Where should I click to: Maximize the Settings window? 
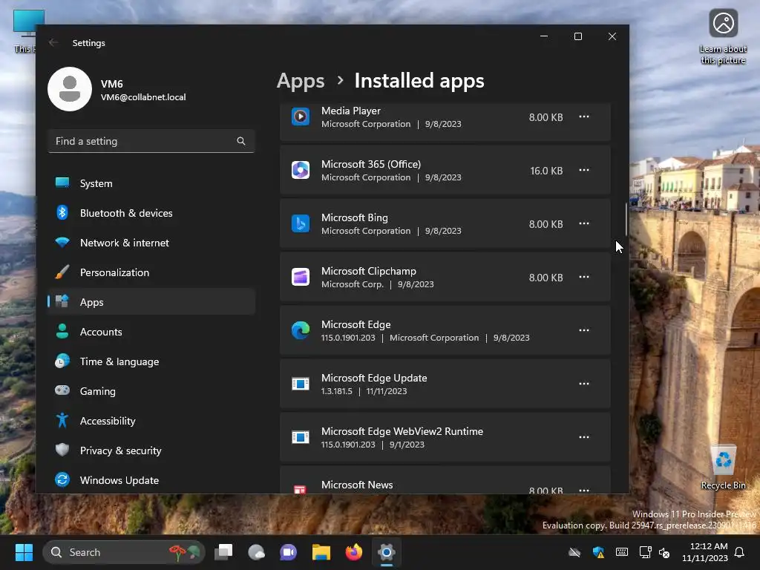point(577,36)
